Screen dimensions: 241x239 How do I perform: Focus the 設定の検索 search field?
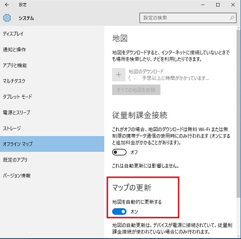tap(188, 18)
